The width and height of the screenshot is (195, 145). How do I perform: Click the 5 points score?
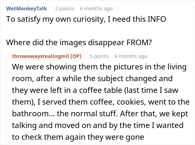[x=99, y=56]
